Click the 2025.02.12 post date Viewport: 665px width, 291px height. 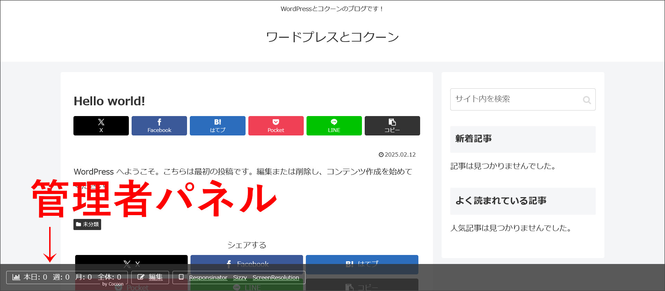pos(400,155)
